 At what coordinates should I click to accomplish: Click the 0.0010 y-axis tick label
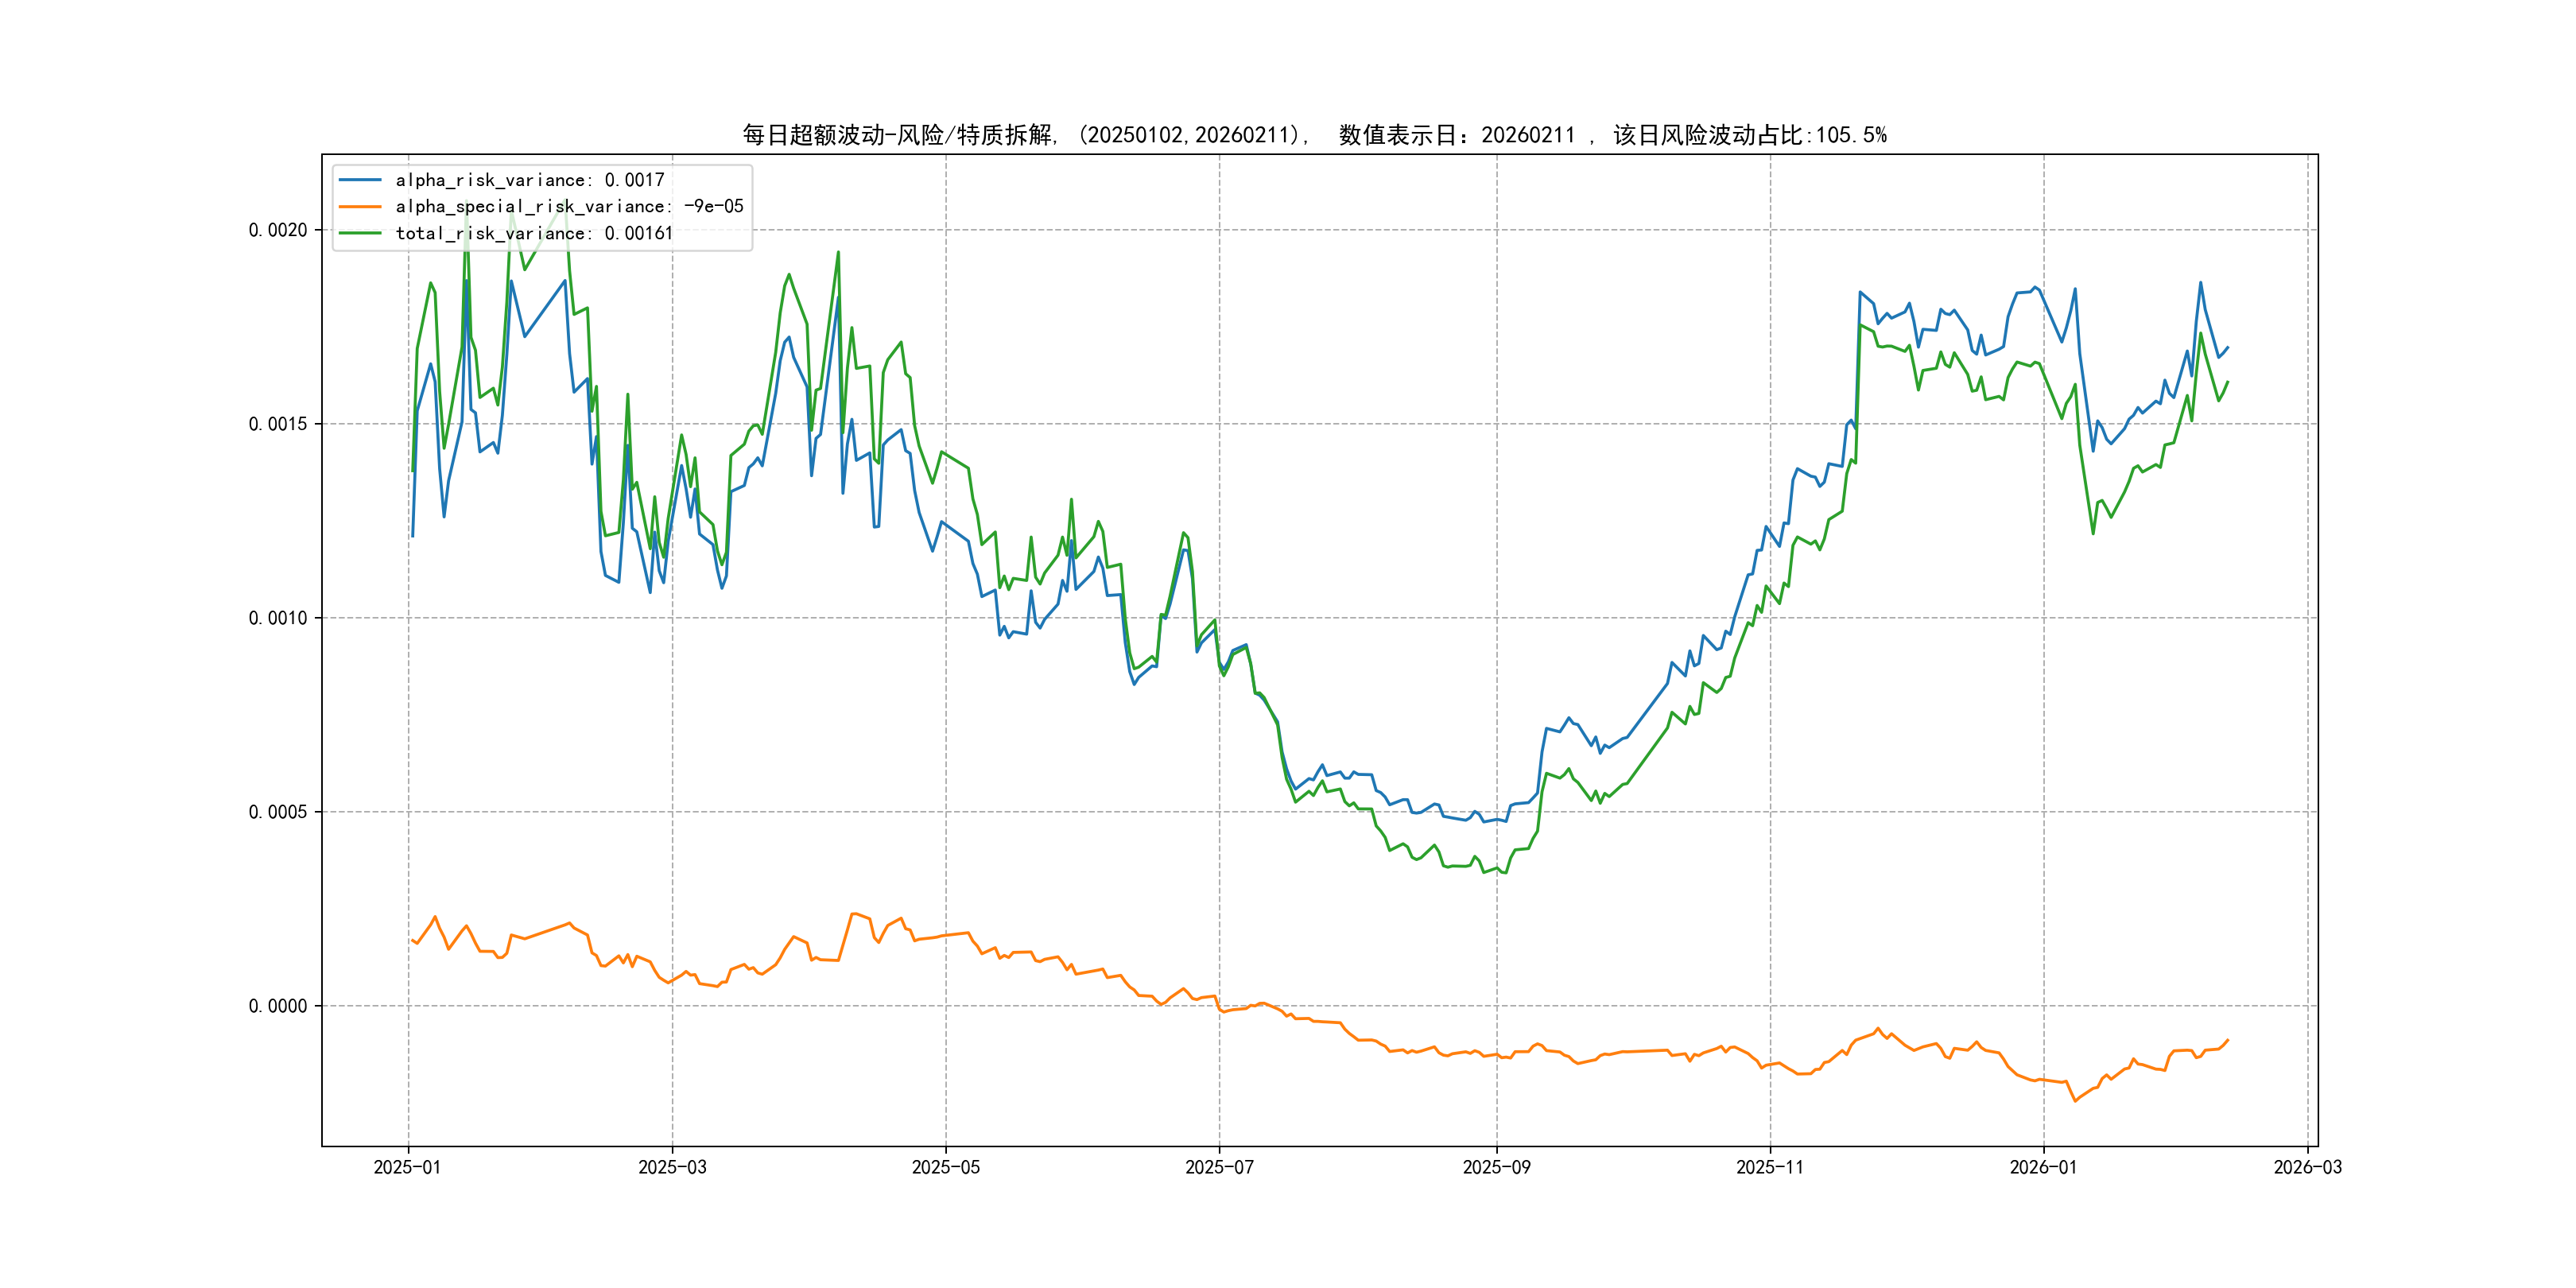pyautogui.click(x=278, y=618)
